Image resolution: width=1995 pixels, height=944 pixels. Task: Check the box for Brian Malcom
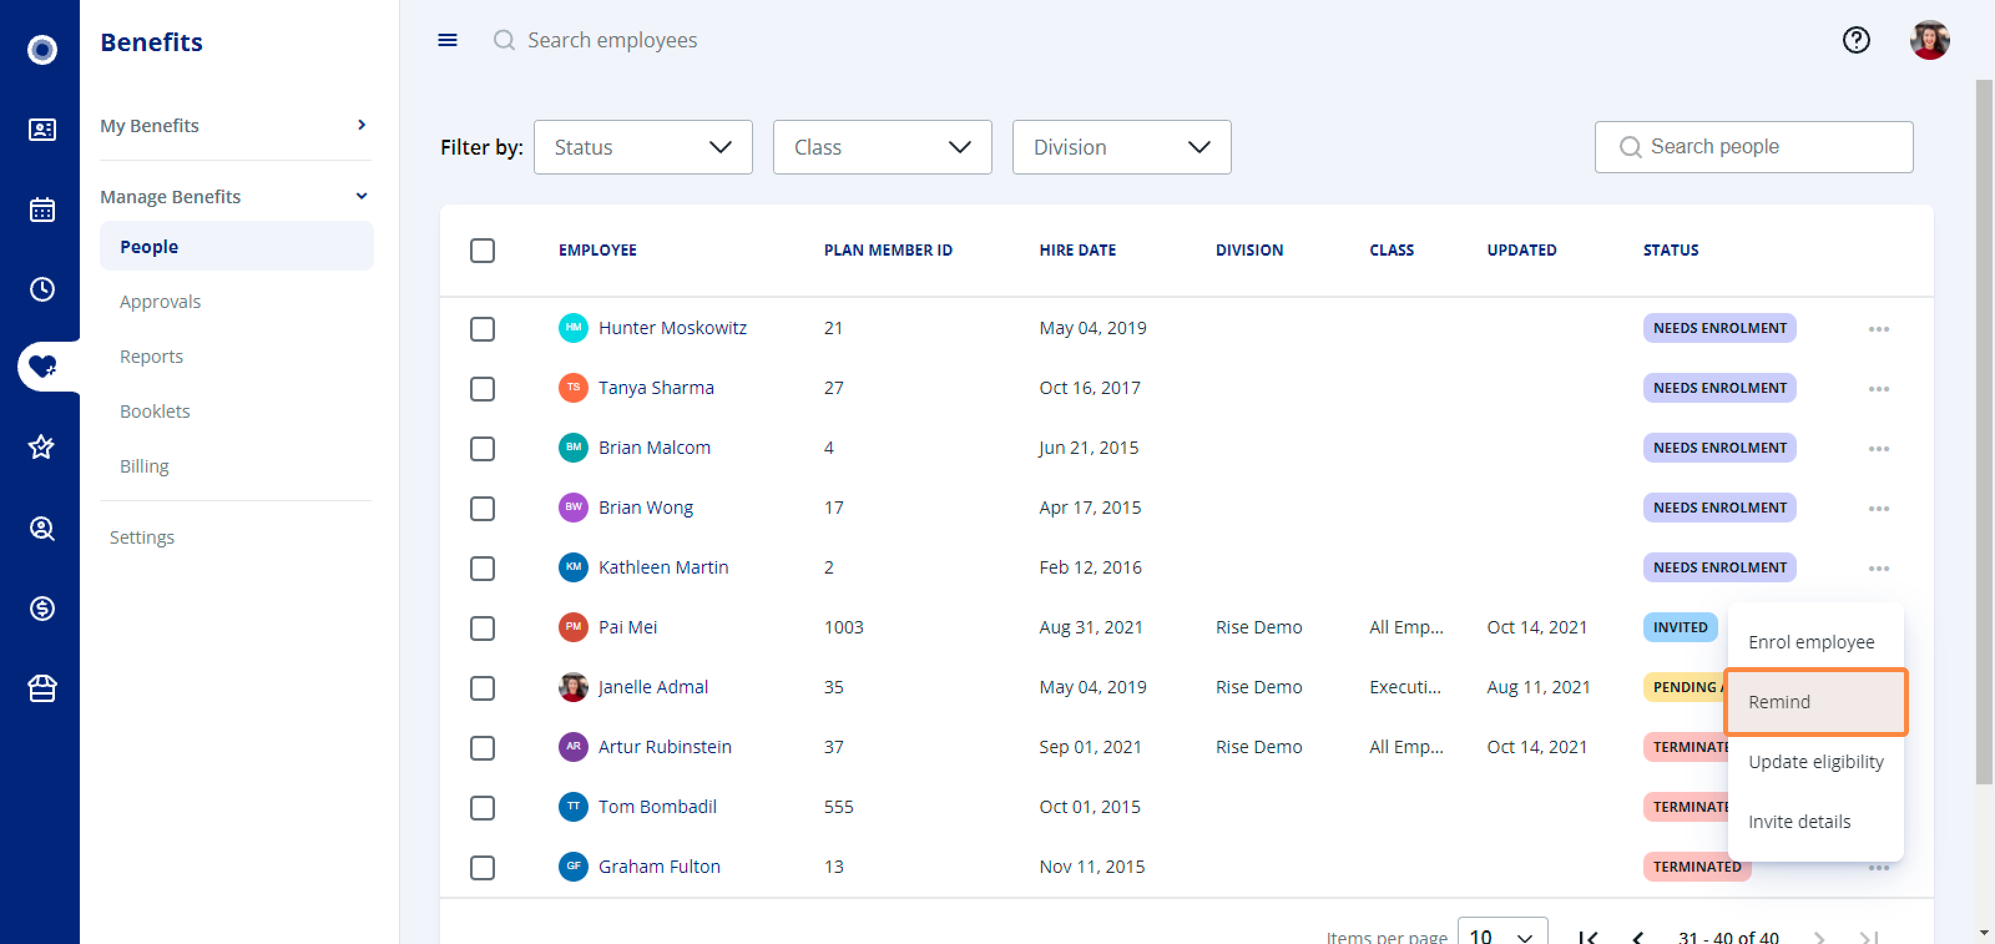[x=482, y=448]
